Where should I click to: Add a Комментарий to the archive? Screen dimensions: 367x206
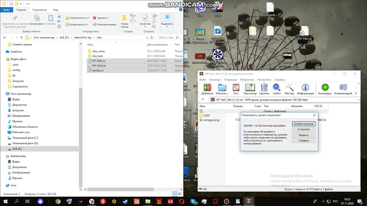point(343,89)
